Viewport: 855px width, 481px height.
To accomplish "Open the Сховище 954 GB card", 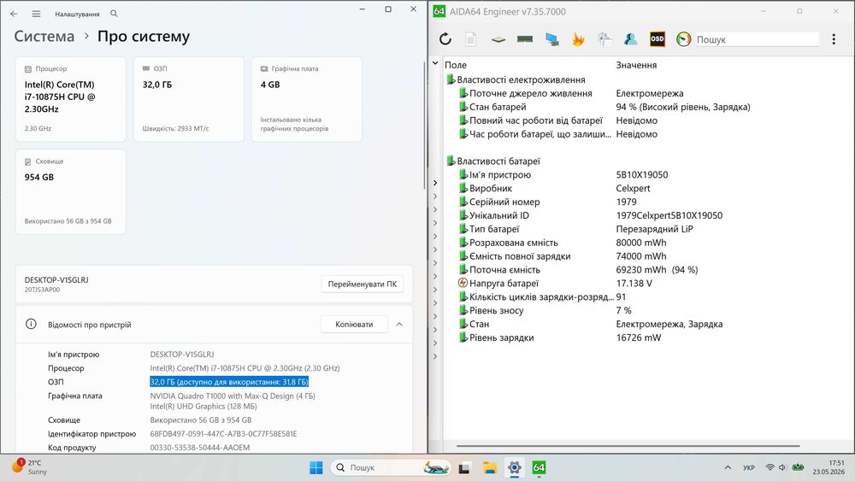I will coord(71,191).
